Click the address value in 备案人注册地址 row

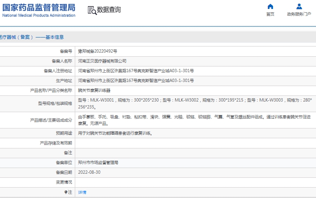(x=136, y=71)
